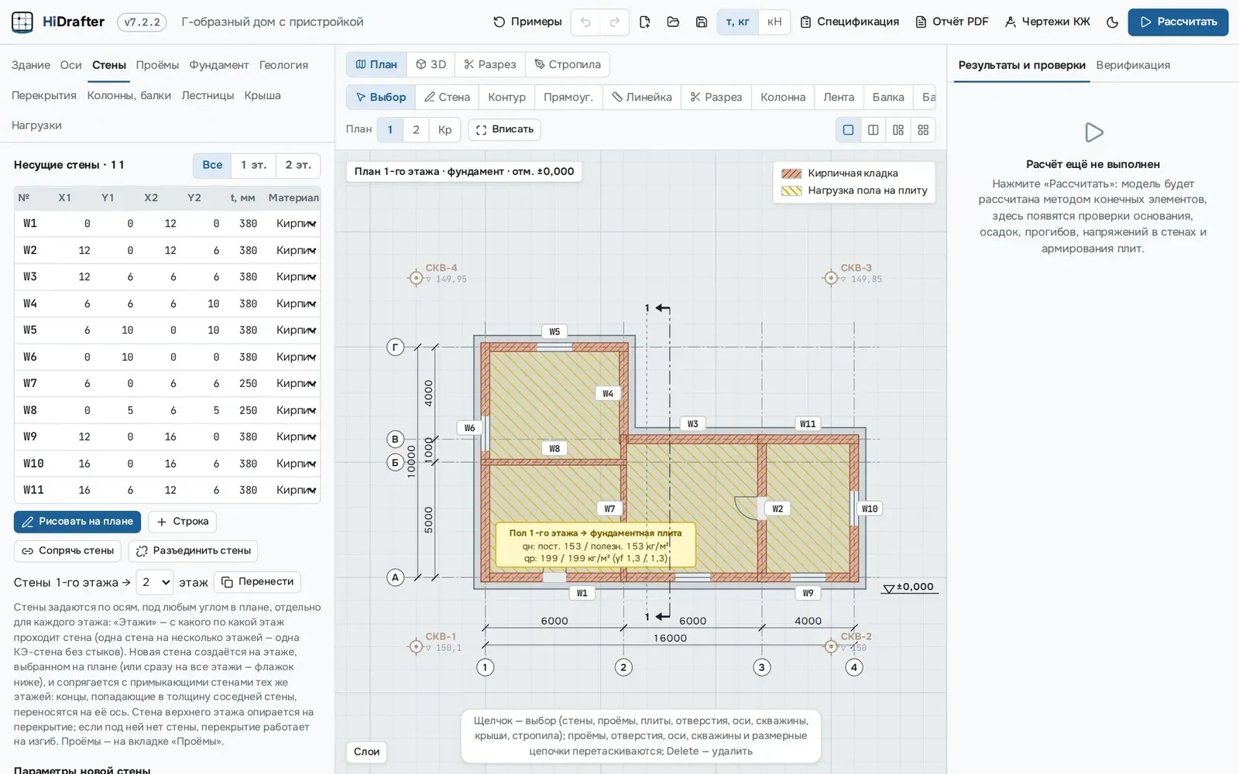This screenshot has height=774, width=1239.
Task: Switch units to кН
Action: click(x=774, y=22)
